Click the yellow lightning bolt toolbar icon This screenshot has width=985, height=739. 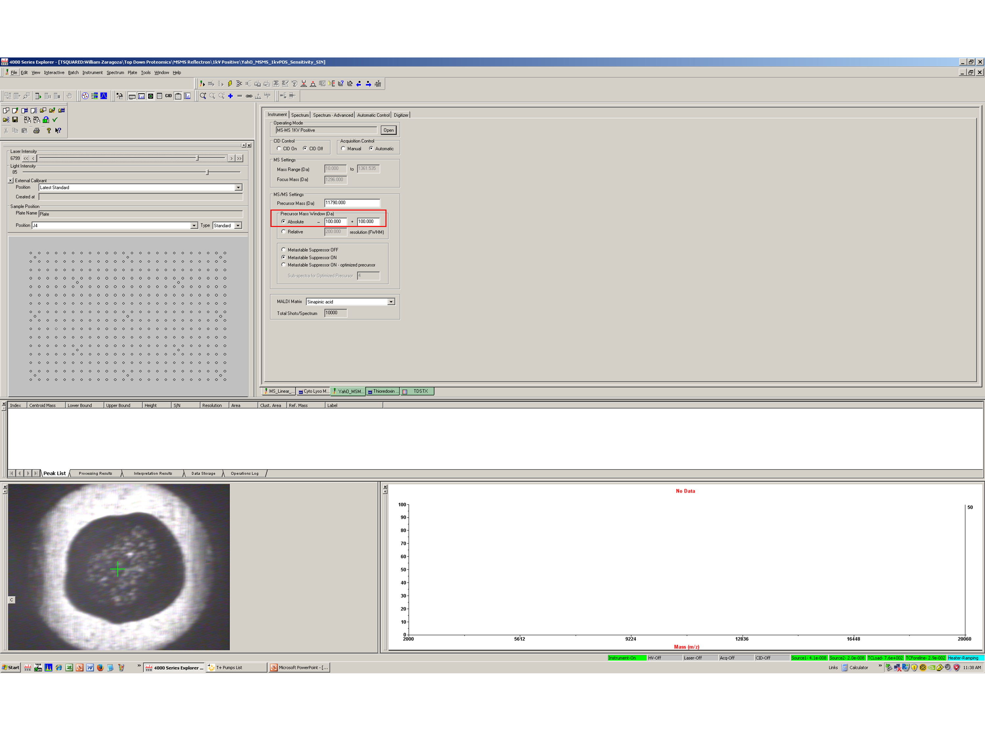point(230,83)
